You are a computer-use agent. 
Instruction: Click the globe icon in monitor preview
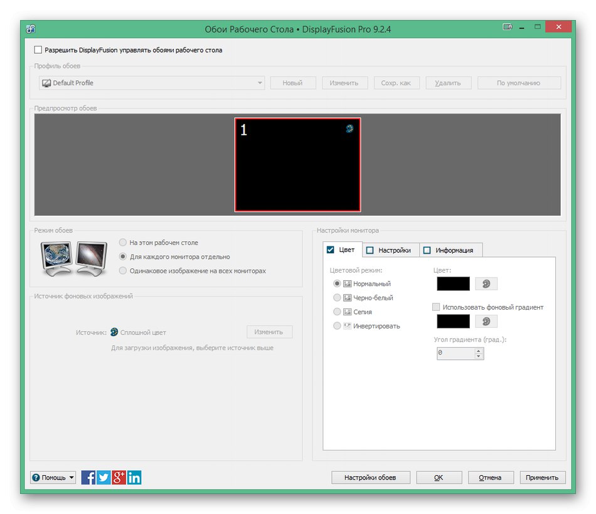[349, 128]
